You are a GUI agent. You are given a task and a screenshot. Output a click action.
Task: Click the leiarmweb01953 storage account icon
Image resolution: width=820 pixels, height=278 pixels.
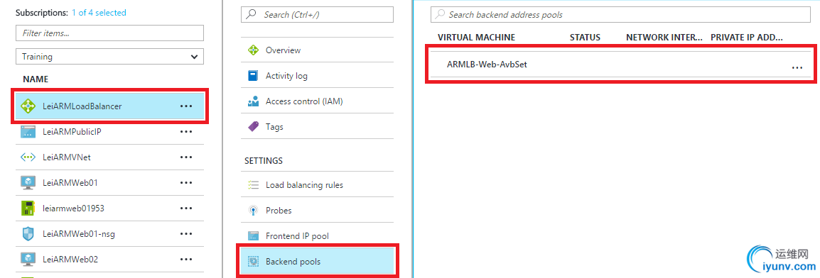(28, 208)
